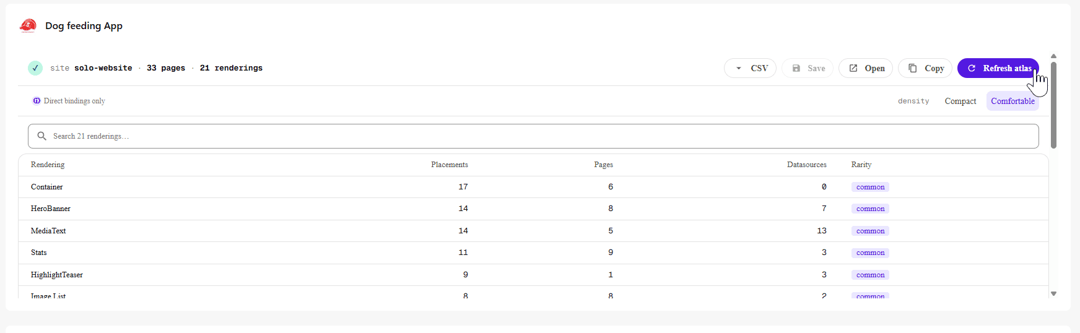
Task: Click the common badge in HeroBanner row
Action: tap(870, 209)
